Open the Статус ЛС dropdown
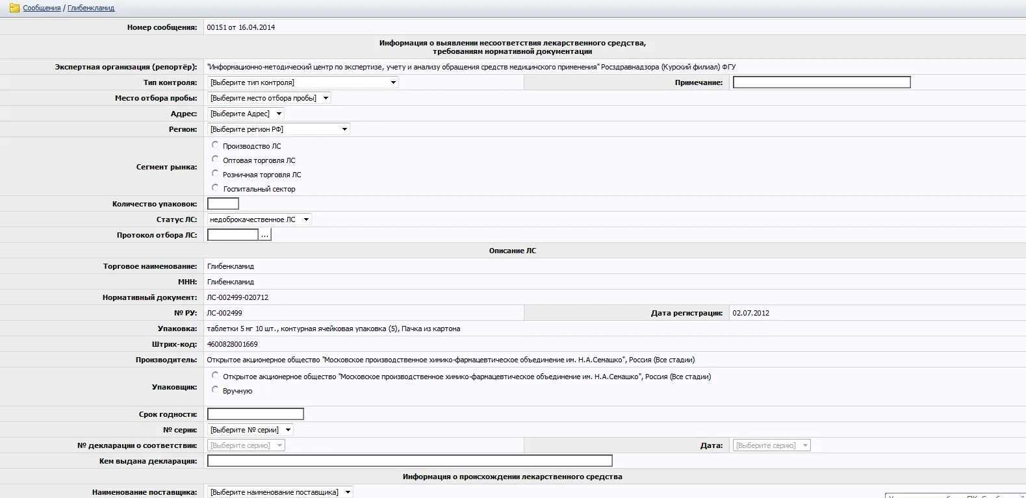This screenshot has width=1026, height=498. 259,219
